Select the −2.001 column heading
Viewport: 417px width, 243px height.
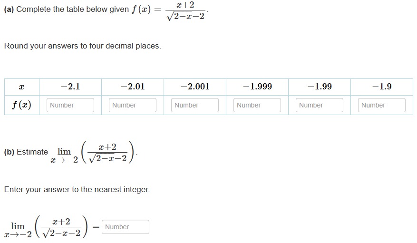coord(194,87)
